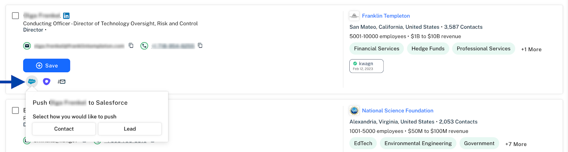This screenshot has width=568, height=152.
Task: Click the email sequence envelope icon
Action: click(x=62, y=81)
